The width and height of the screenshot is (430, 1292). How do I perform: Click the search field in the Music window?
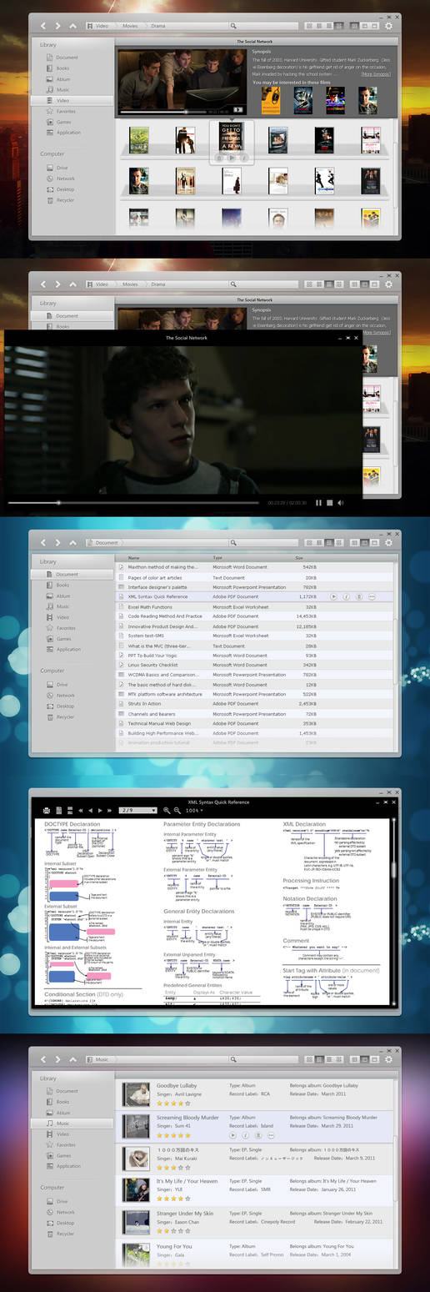pos(262,1059)
